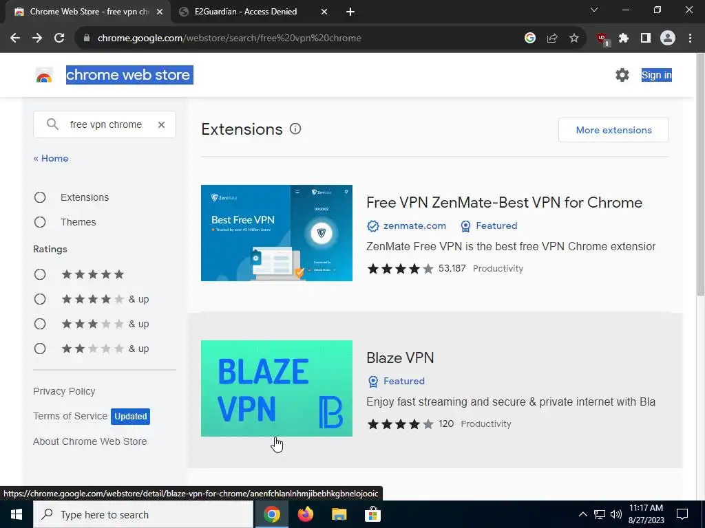Screen dimensions: 705x528
Task: Click ZenMate verified publisher badge icon
Action: tap(372, 225)
